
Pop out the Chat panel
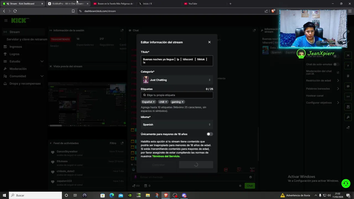[x=254, y=30]
